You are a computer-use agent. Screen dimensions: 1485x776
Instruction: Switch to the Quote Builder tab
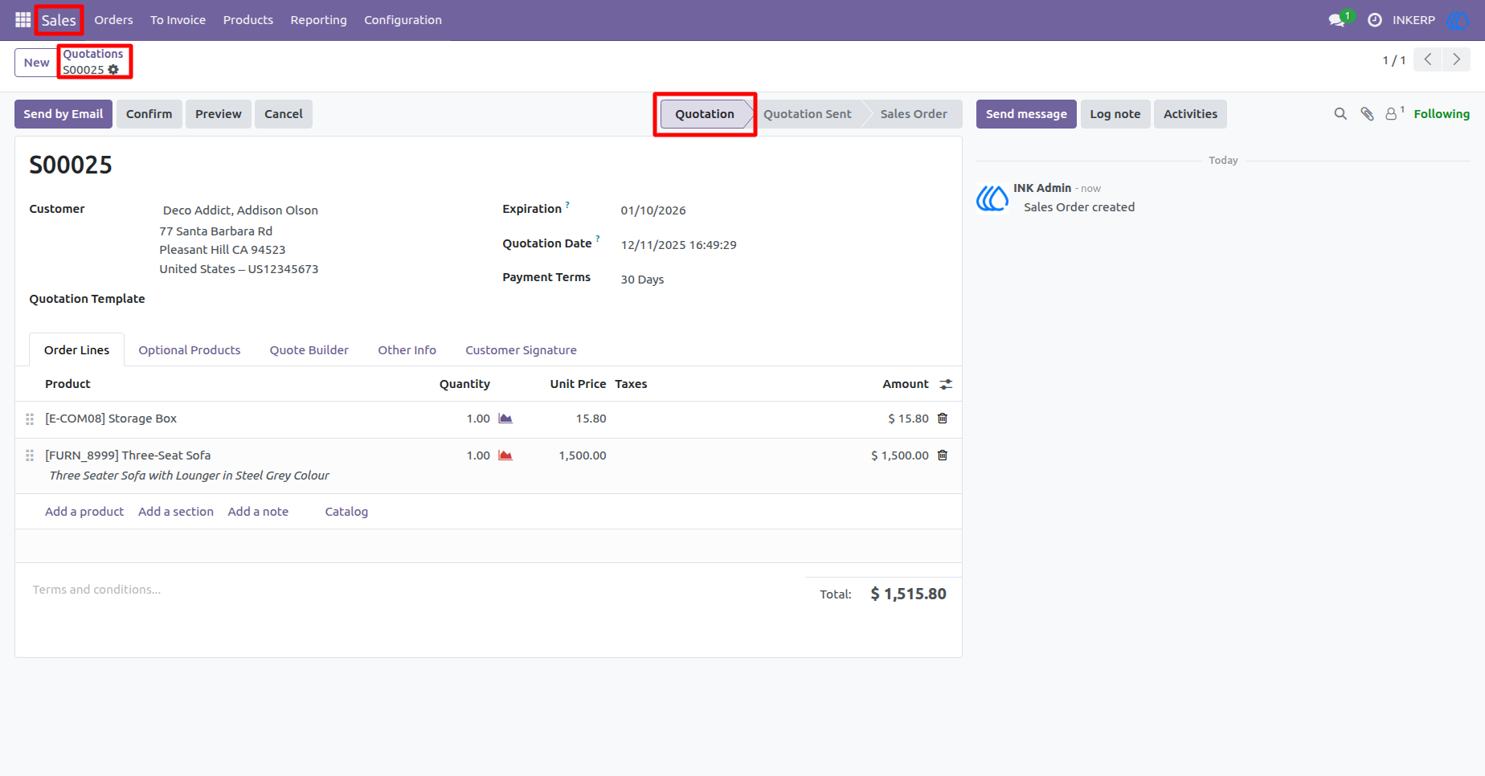coord(309,350)
